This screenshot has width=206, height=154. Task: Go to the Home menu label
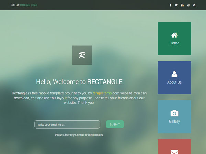coord(174,43)
